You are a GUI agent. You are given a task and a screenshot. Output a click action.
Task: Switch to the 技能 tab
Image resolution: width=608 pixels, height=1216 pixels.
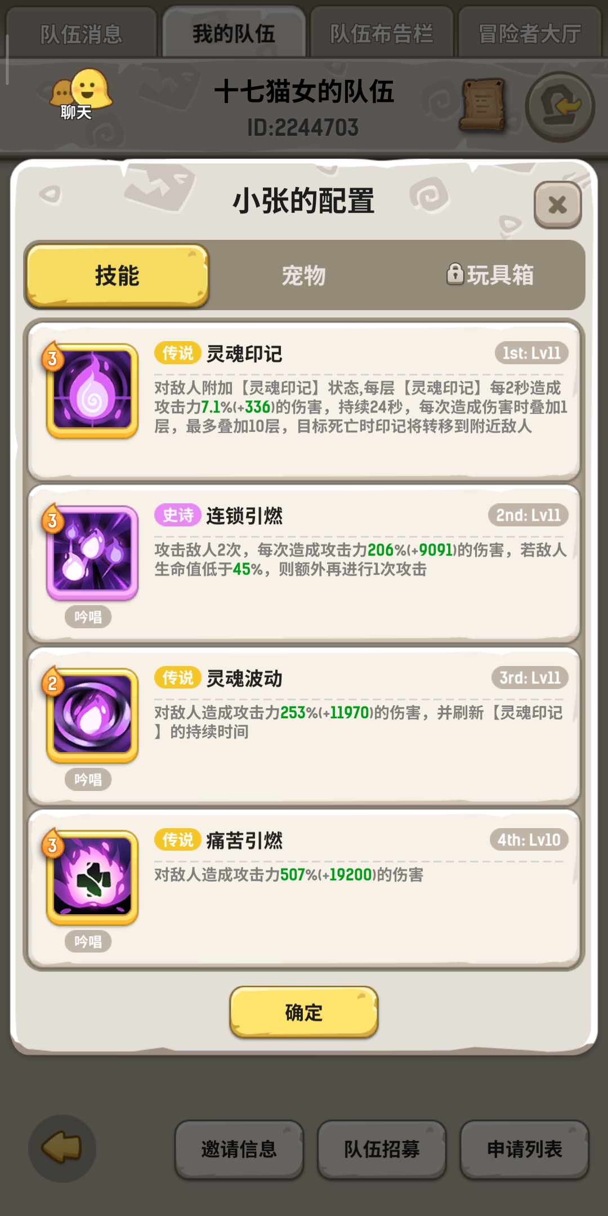pyautogui.click(x=117, y=276)
